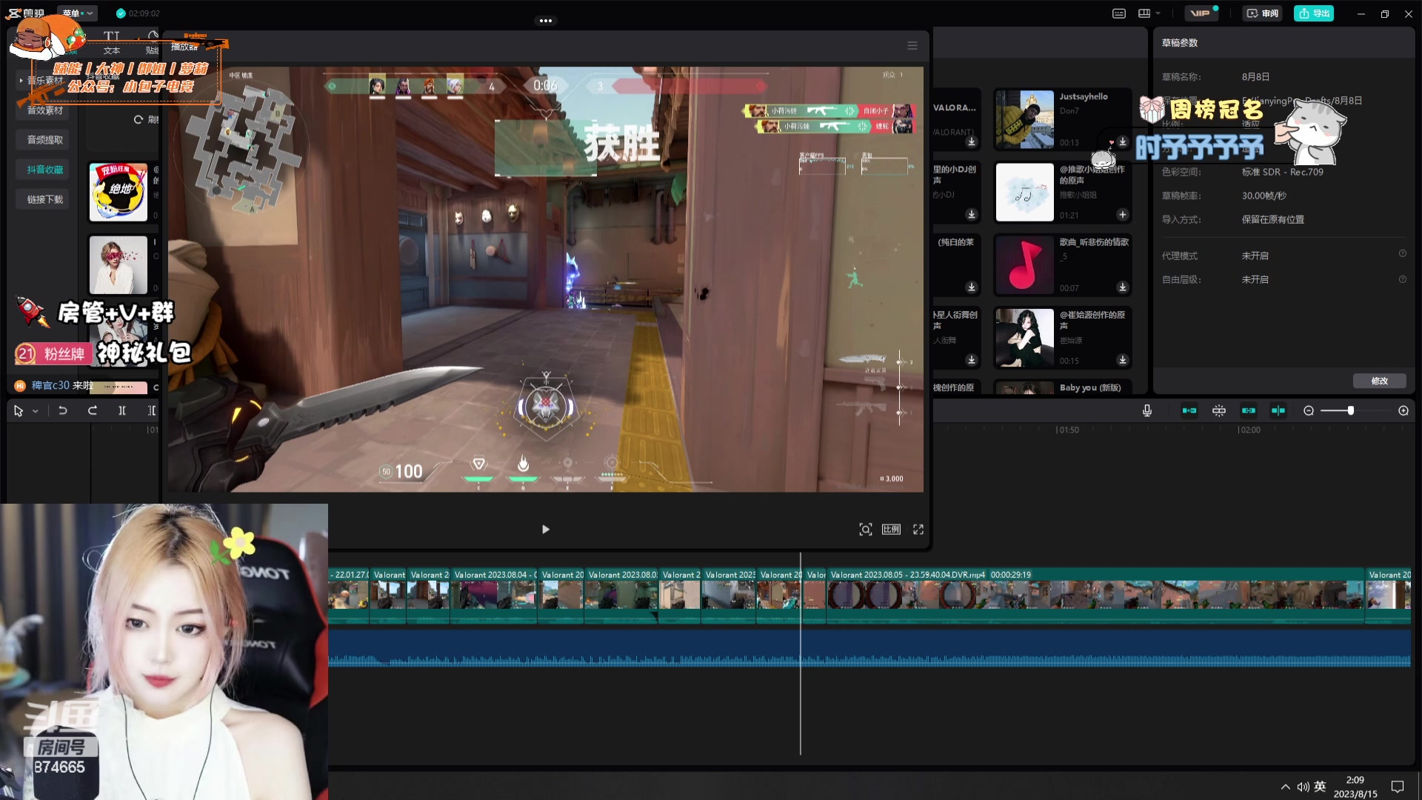Open the 菜单 menu dropdown
The height and width of the screenshot is (800, 1422).
[x=77, y=13]
